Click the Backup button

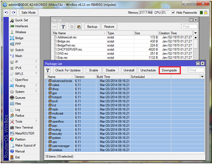(92, 27)
